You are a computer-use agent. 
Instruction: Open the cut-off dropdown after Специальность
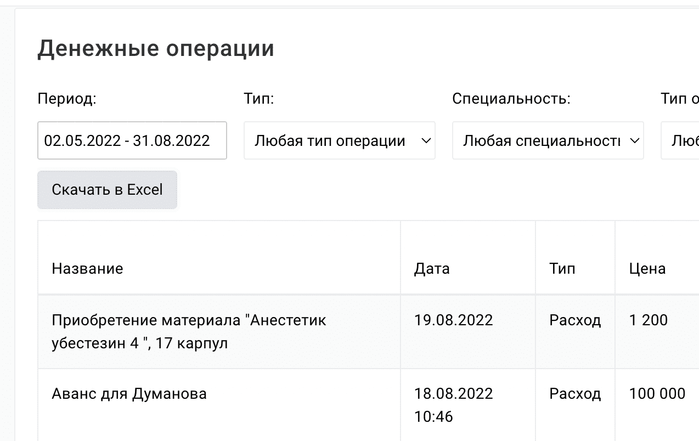point(680,141)
